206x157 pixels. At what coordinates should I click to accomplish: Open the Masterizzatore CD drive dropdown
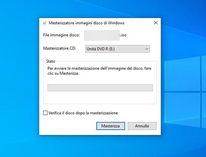(118, 49)
